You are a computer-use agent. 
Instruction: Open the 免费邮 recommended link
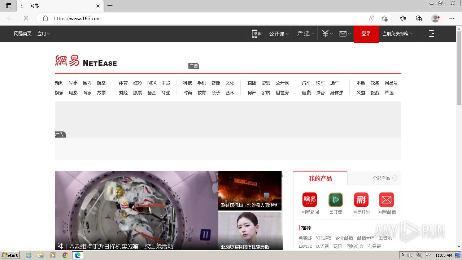pyautogui.click(x=305, y=238)
